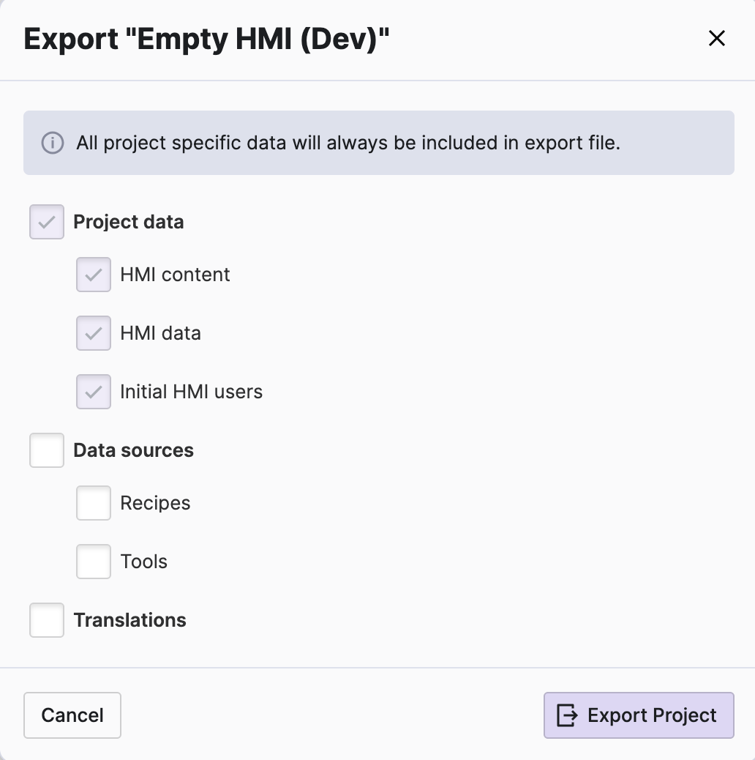The height and width of the screenshot is (760, 755).
Task: Toggle the Project data checkbox
Action: tap(47, 222)
